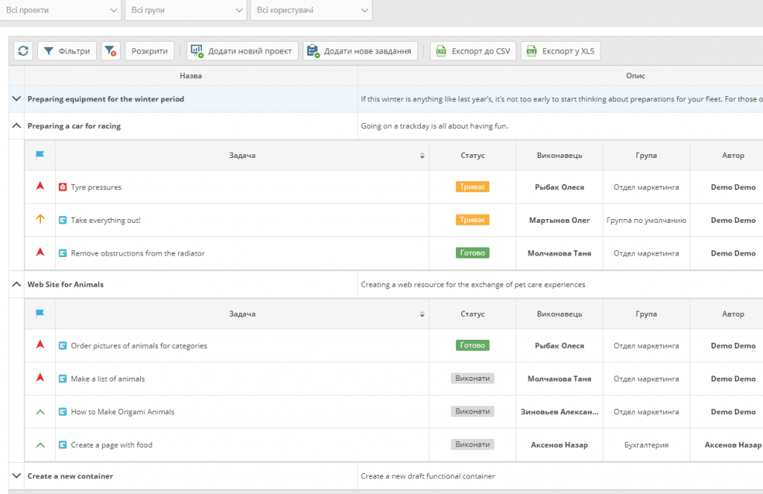The height and width of the screenshot is (494, 763).
Task: Click the refresh icon in the toolbar
Action: 23,51
